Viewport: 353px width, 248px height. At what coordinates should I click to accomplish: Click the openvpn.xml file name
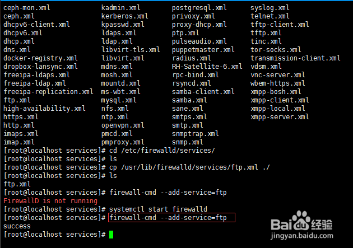pos(123,125)
